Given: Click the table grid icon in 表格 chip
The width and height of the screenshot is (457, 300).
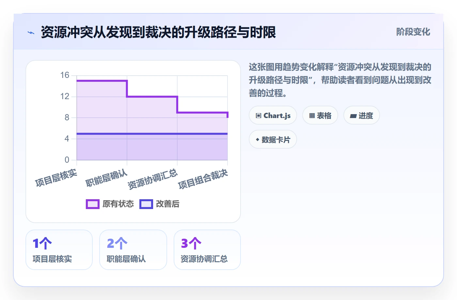Looking at the screenshot, I should pyautogui.click(x=312, y=116).
